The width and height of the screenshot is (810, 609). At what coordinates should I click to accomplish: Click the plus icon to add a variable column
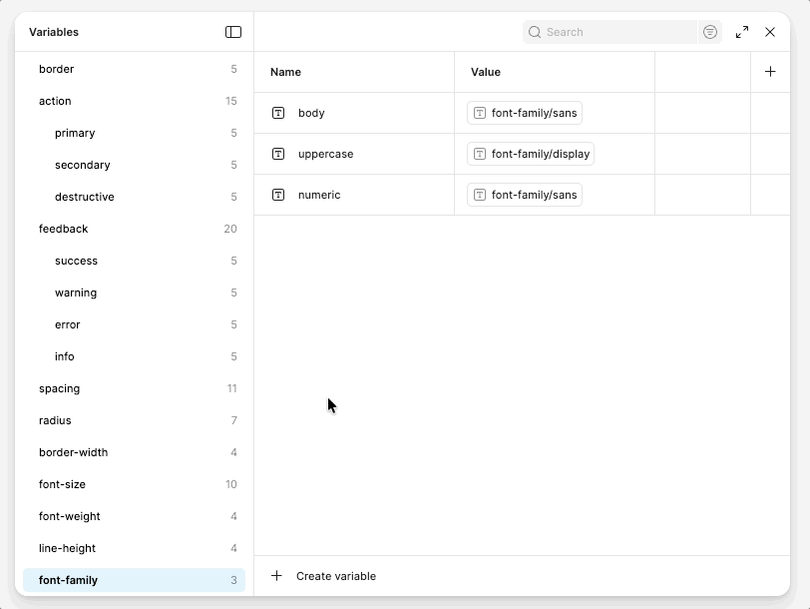(770, 71)
